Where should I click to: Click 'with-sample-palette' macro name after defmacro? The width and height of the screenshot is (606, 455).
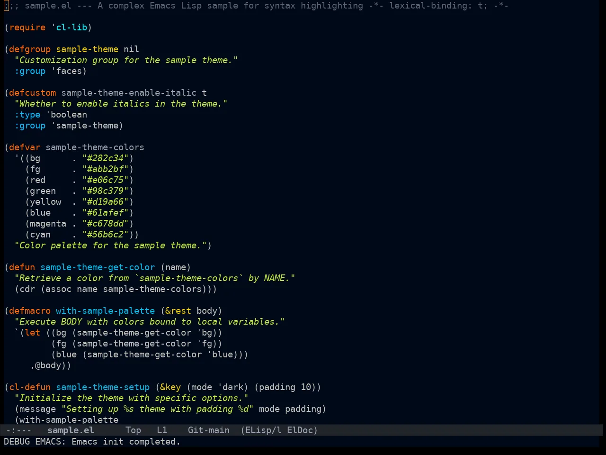coord(106,311)
